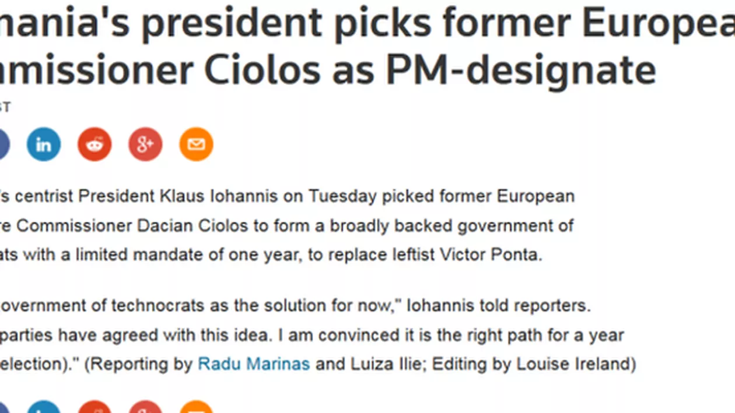
Task: Click the "Iohannis told reporters" quote line
Action: click(x=499, y=306)
